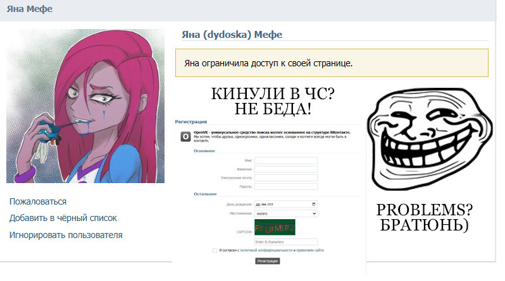505x281 pixels.
Task: Click the Основное section label
Action: (x=204, y=150)
